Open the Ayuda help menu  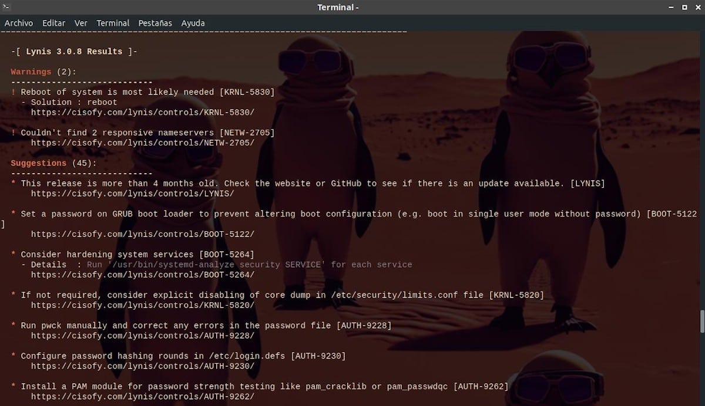[x=193, y=23]
